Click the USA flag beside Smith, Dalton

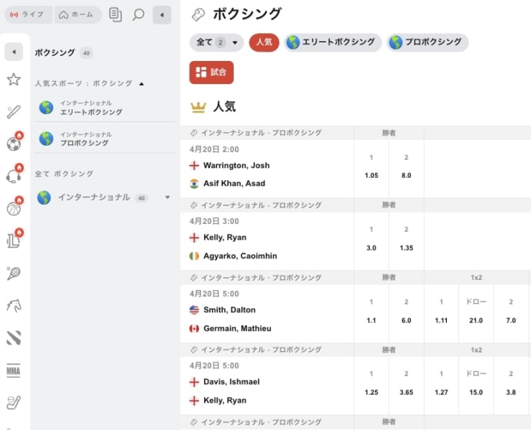194,310
